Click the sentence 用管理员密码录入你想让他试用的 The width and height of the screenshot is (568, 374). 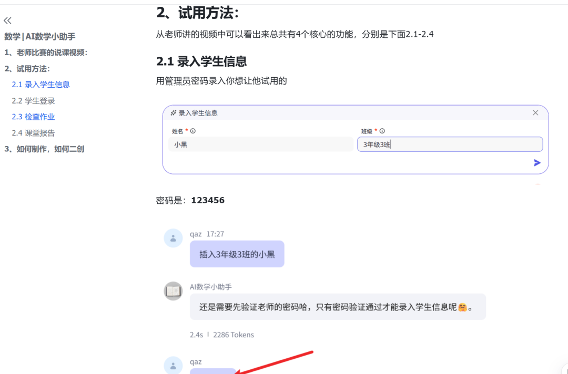(x=221, y=81)
